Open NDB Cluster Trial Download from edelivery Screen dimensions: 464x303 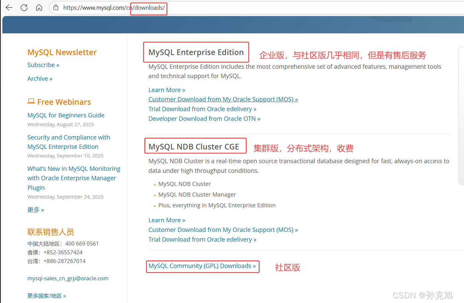[202, 240]
